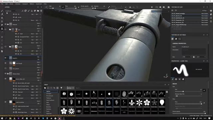Select the Clone tool in left toolbar
Image resolution: width=213 pixels, height=120 pixels.
[2, 29]
